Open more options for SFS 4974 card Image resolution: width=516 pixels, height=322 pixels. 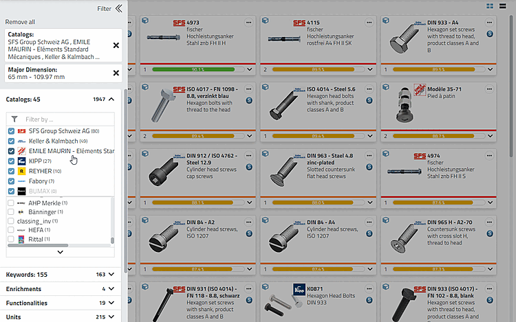pyautogui.click(x=489, y=156)
